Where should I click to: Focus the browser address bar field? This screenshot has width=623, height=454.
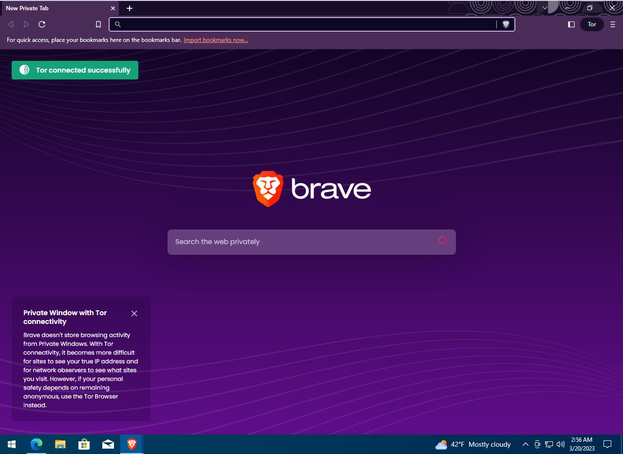(x=312, y=24)
